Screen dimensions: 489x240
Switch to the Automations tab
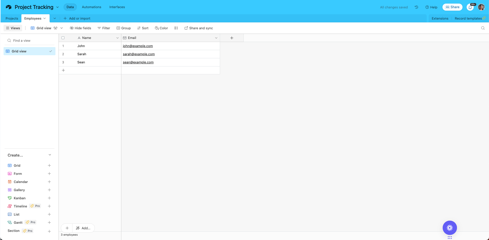(x=91, y=7)
